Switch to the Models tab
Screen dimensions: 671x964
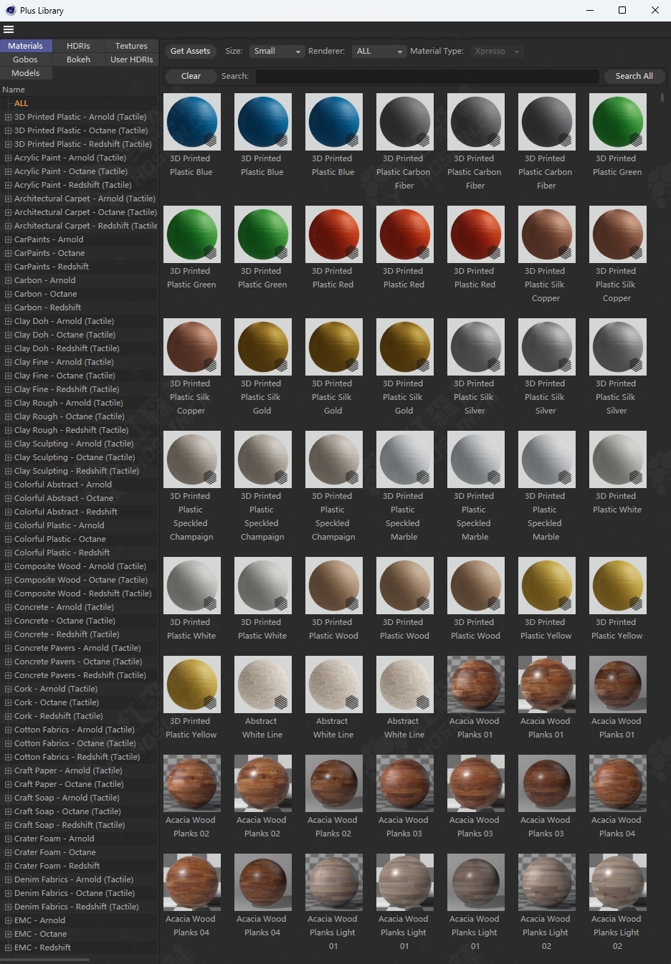[x=26, y=73]
